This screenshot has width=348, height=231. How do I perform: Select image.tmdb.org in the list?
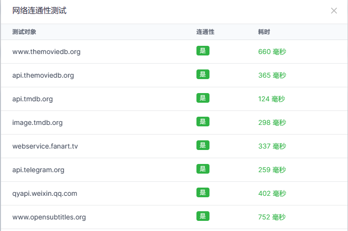click(37, 122)
